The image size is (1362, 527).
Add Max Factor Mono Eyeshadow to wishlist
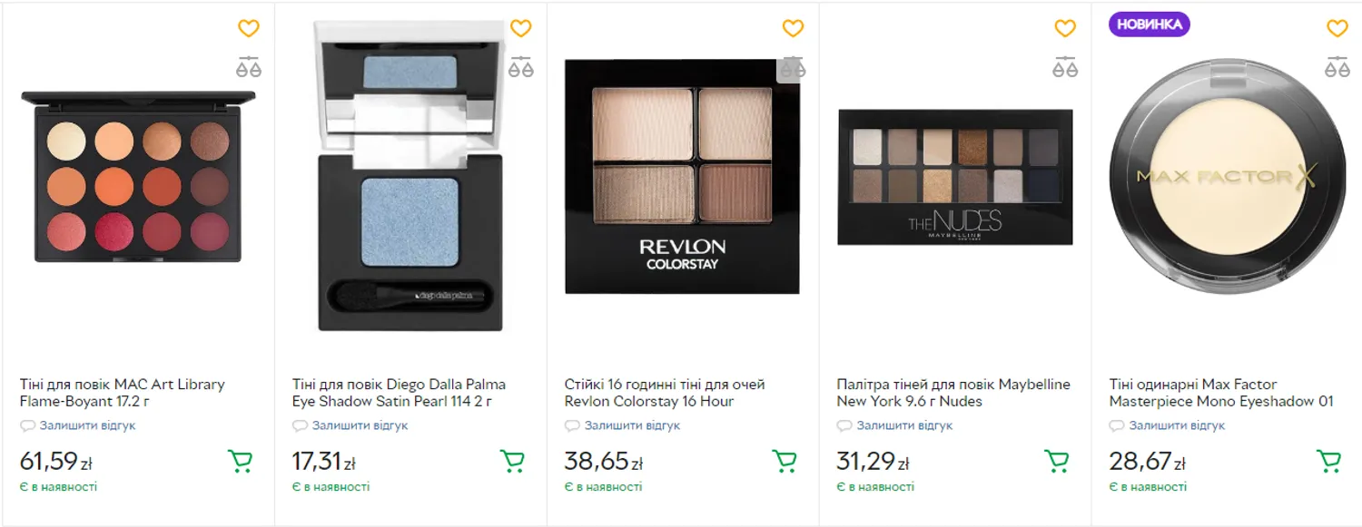tap(1337, 29)
